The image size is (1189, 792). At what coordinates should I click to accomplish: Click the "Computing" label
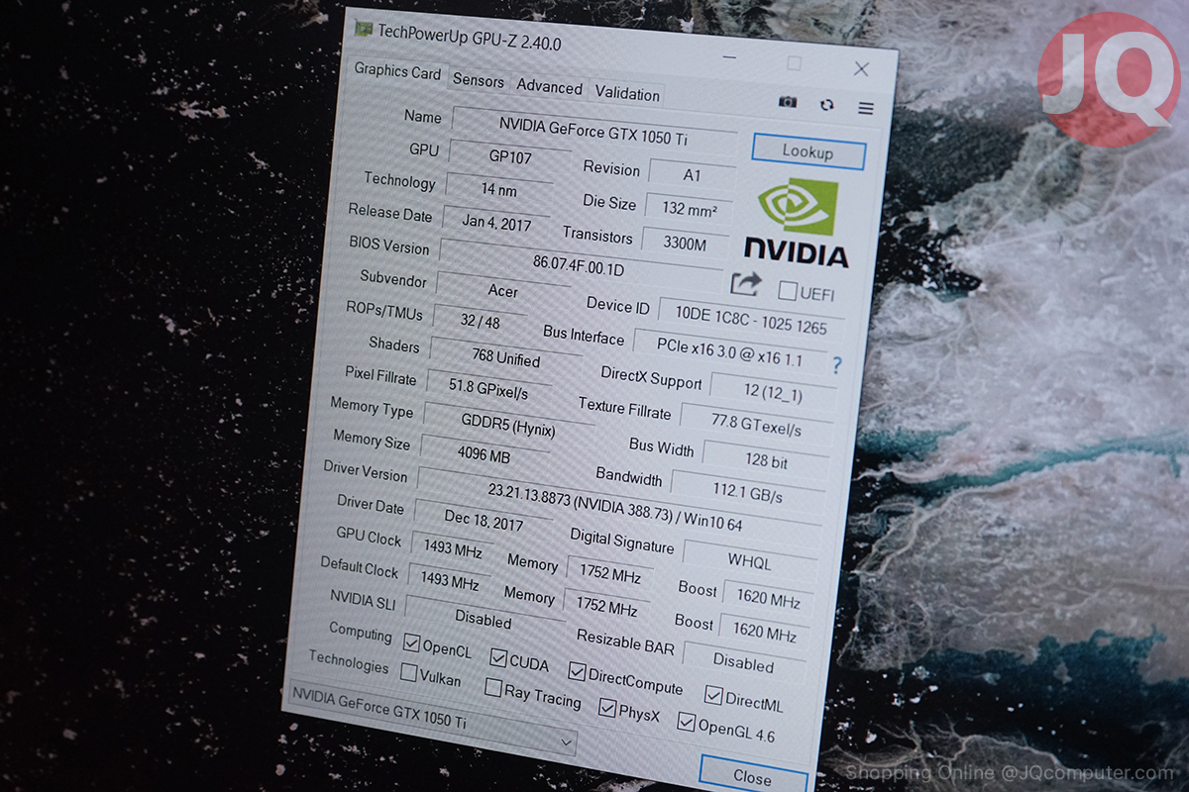coord(361,632)
